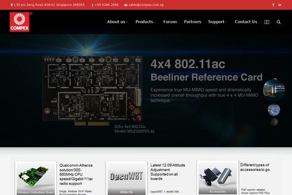Open the Wireless Embedded Board image tile
This screenshot has width=292, height=195.
pos(36,178)
